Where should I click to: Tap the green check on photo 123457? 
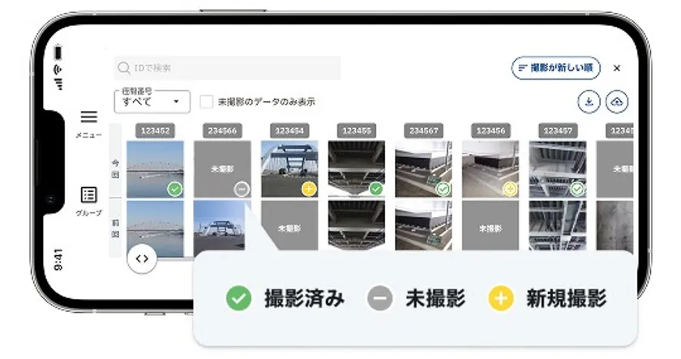[577, 190]
